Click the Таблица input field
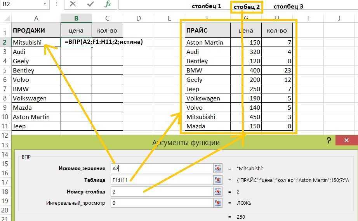 point(161,180)
